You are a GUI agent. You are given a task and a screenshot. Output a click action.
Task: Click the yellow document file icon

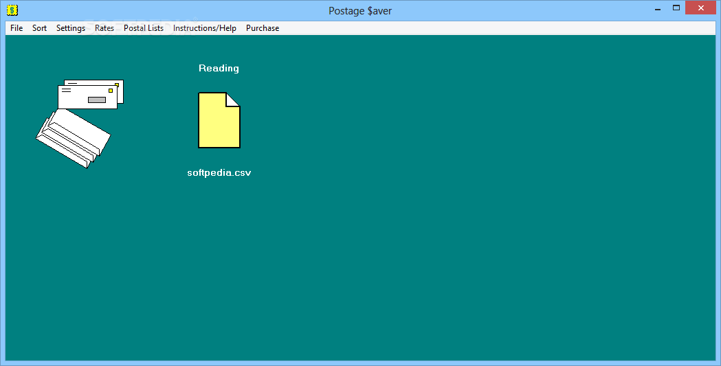coord(219,120)
